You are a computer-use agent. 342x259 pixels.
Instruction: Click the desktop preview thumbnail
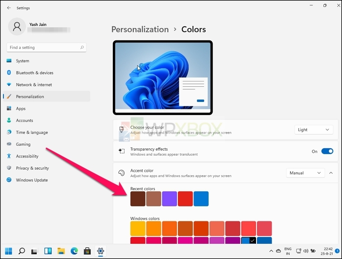[x=163, y=78]
